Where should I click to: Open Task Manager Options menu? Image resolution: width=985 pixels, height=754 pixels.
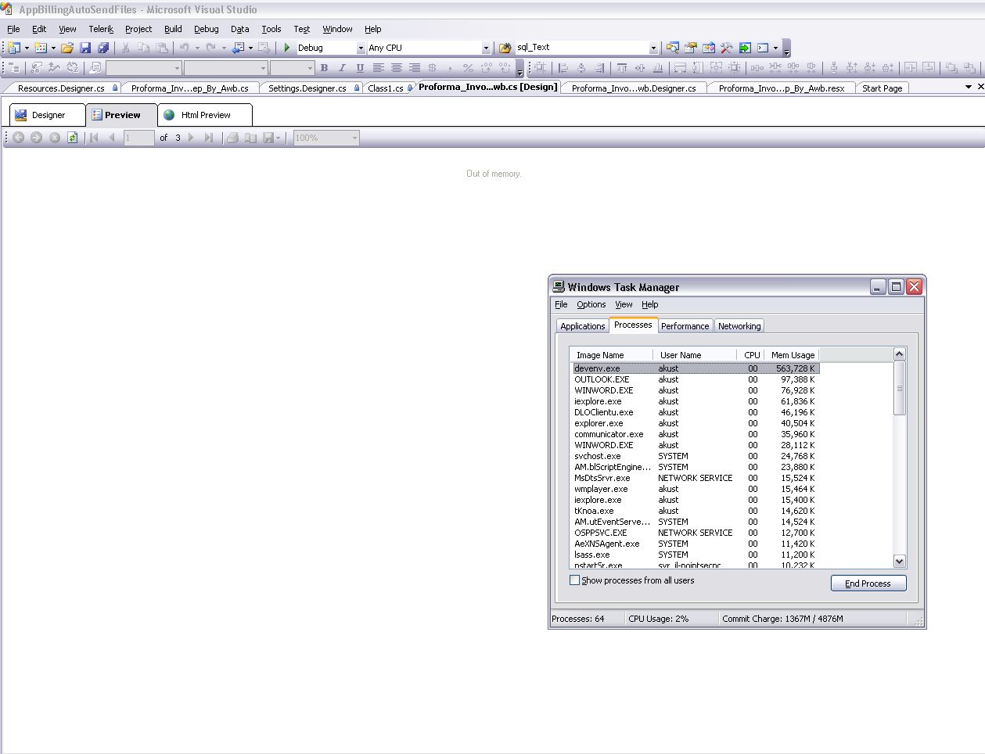coord(591,304)
